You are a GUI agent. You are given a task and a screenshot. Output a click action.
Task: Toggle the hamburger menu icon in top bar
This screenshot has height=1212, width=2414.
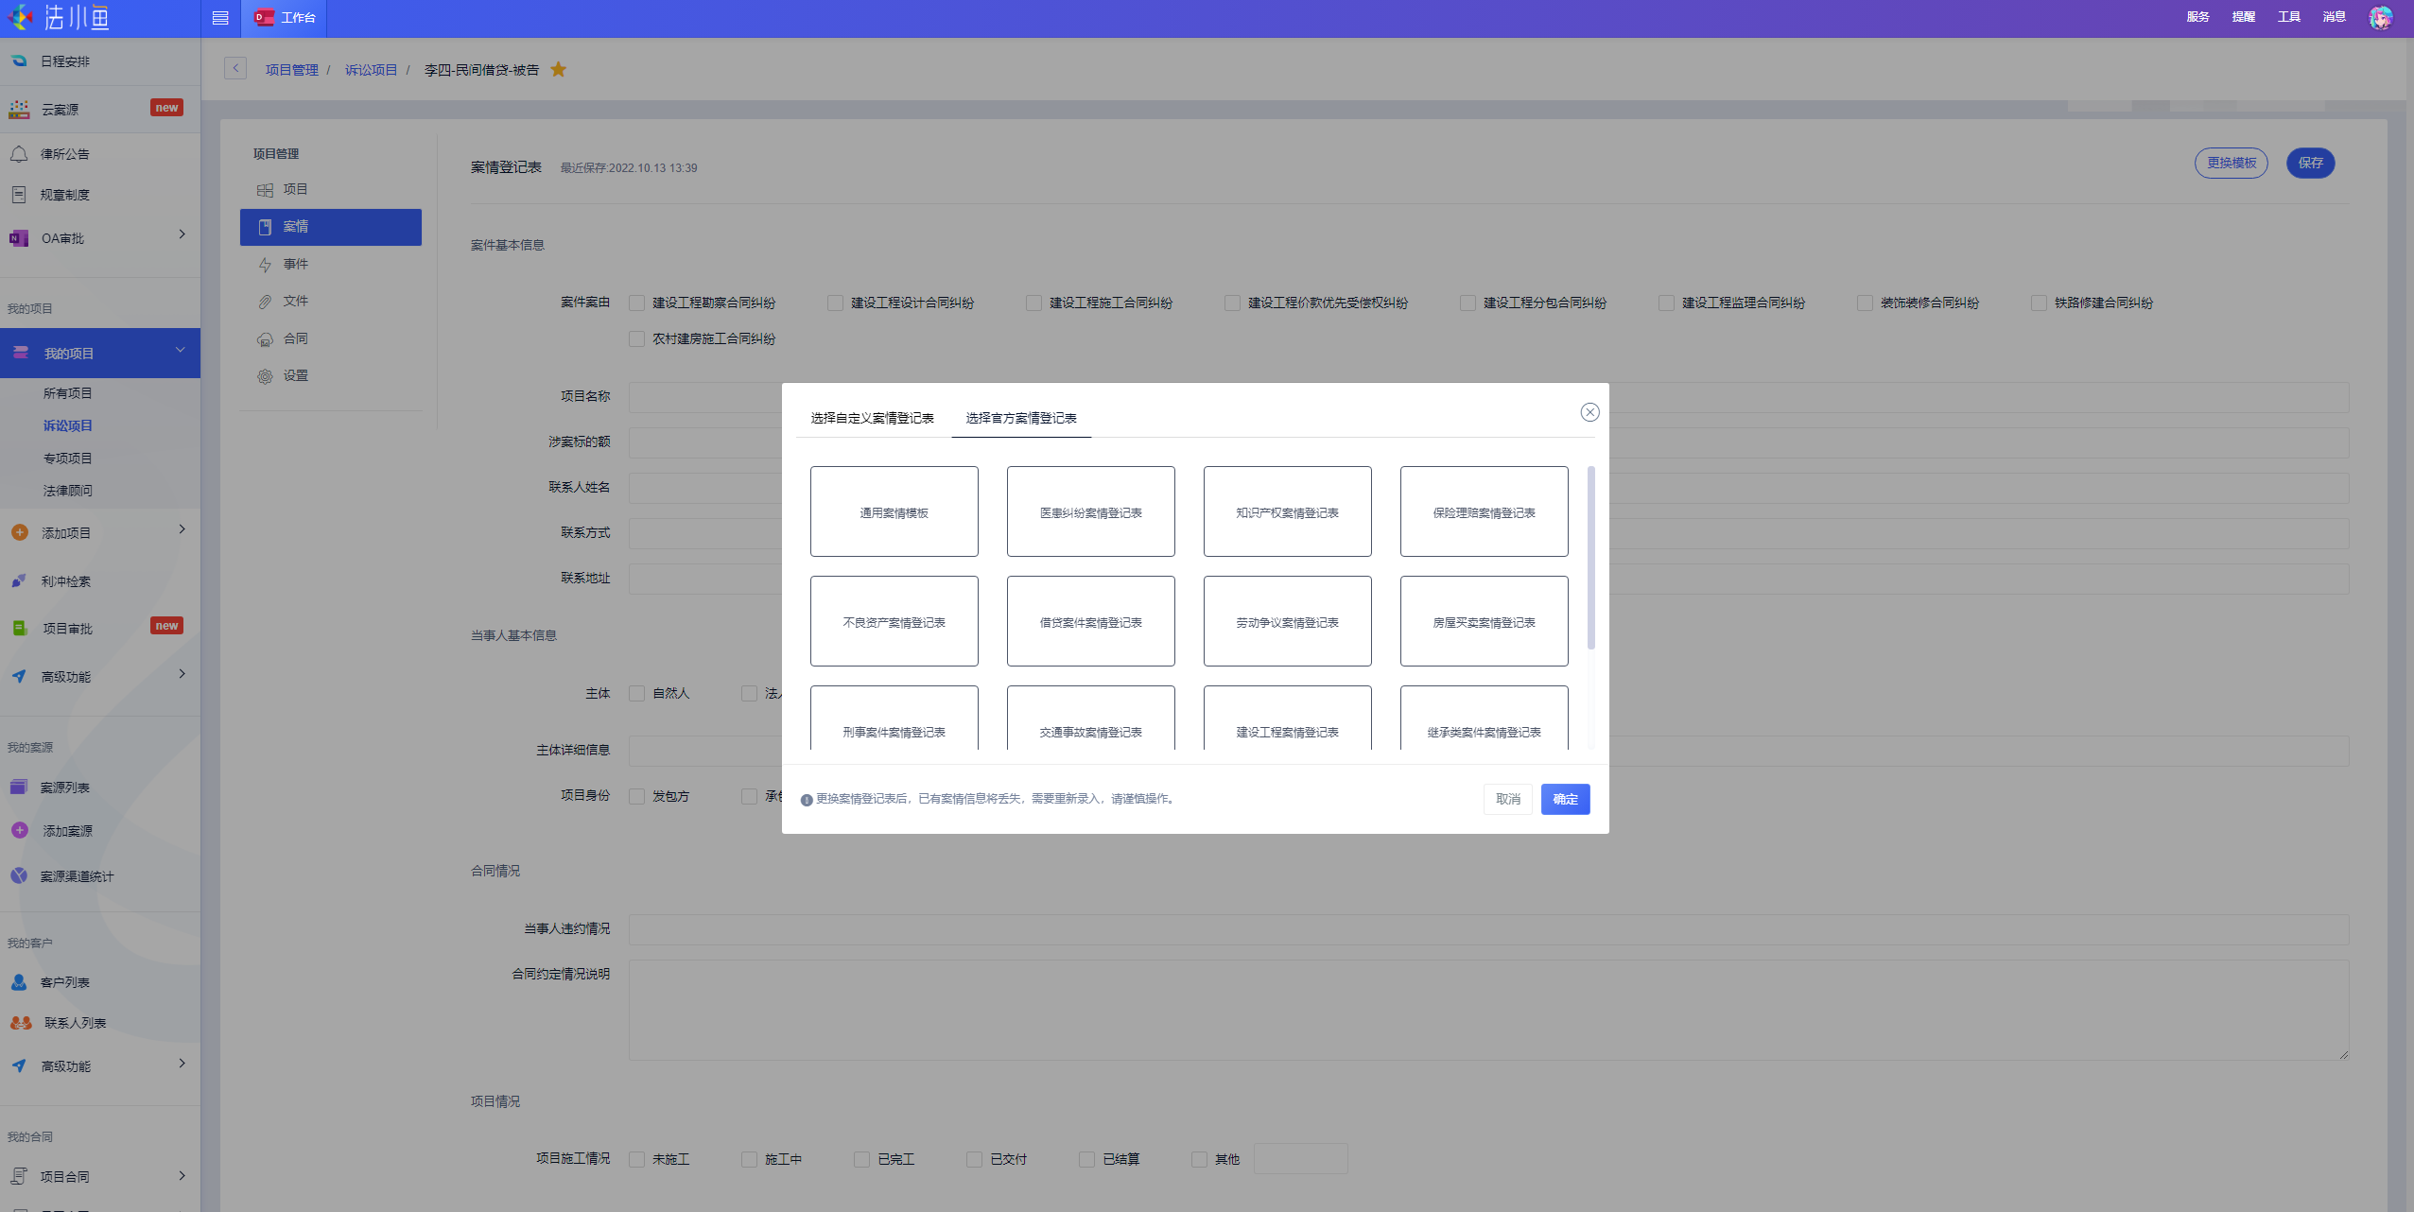pos(220,18)
